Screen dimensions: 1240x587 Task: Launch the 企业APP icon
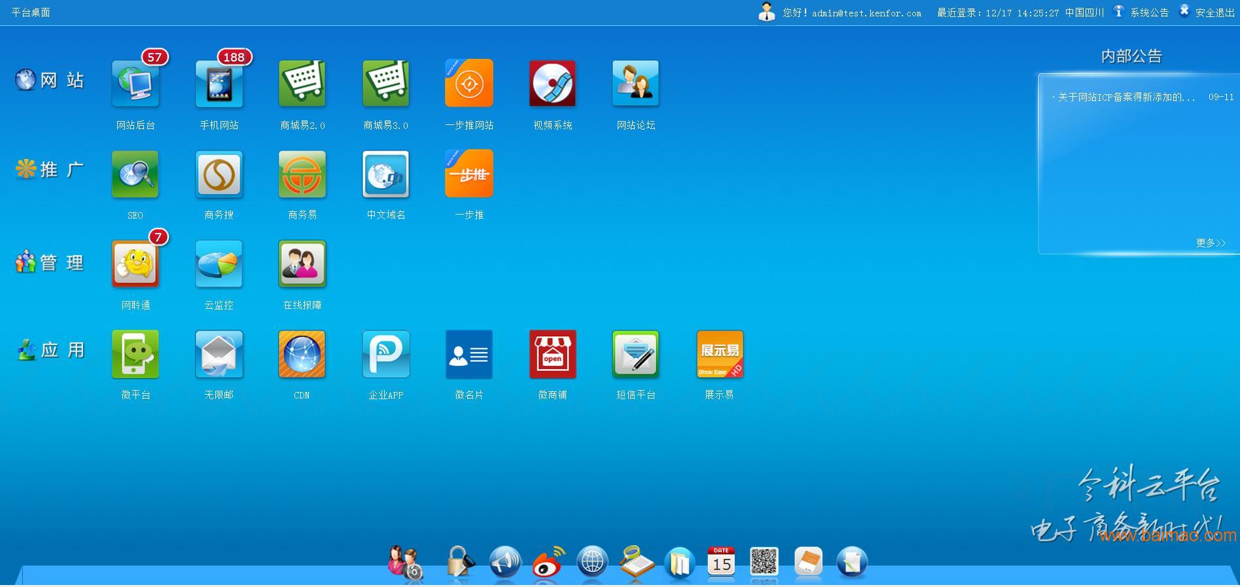tap(386, 354)
